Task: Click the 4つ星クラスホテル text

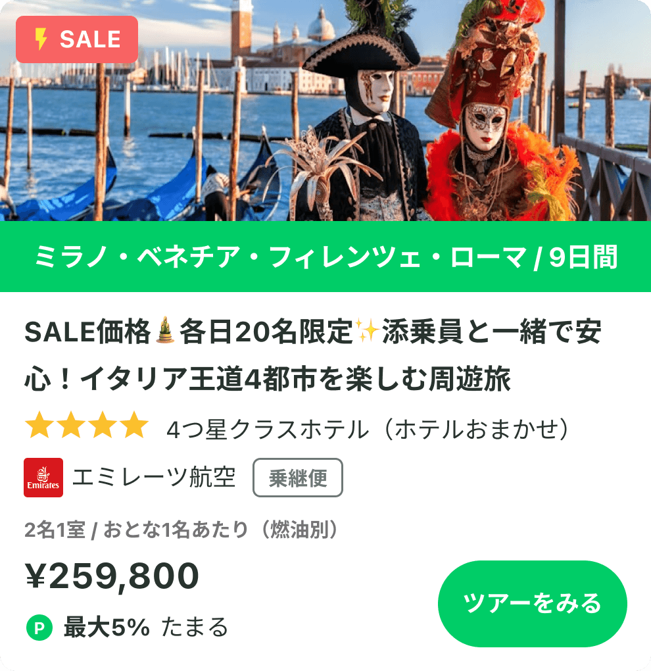Action: [x=268, y=429]
